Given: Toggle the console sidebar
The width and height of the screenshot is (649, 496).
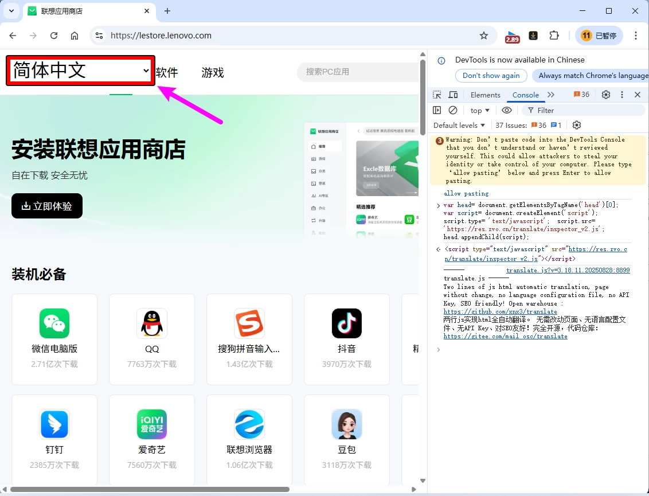Looking at the screenshot, I should (437, 110).
